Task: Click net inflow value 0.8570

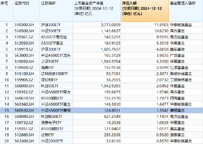Action: point(162,141)
